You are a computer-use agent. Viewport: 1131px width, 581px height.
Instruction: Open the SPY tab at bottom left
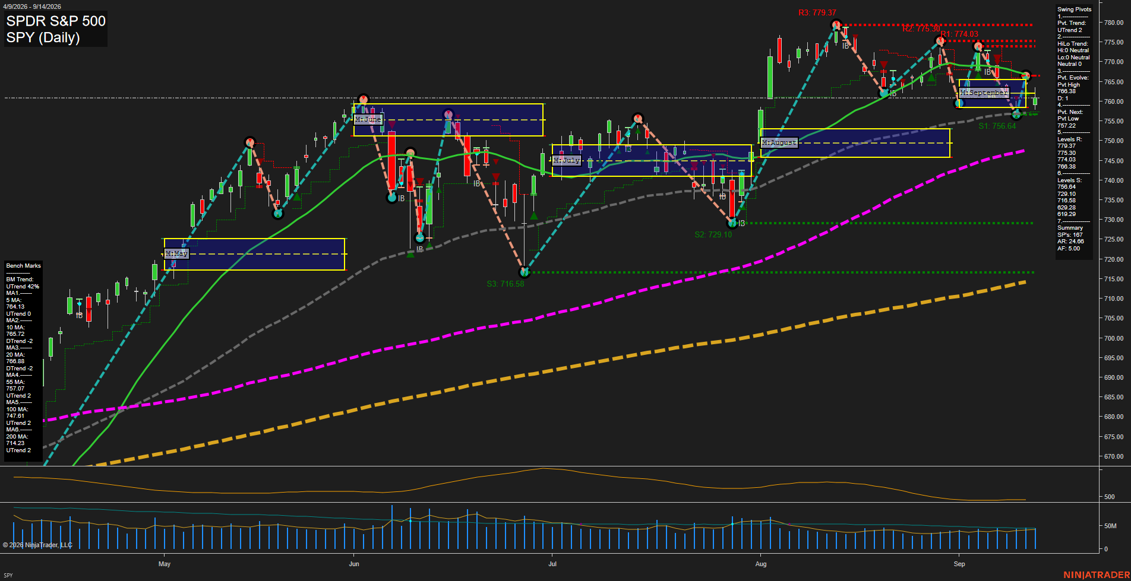[x=8, y=575]
